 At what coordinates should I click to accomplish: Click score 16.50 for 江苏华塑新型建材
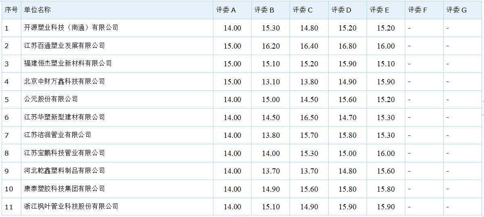pos(309,118)
